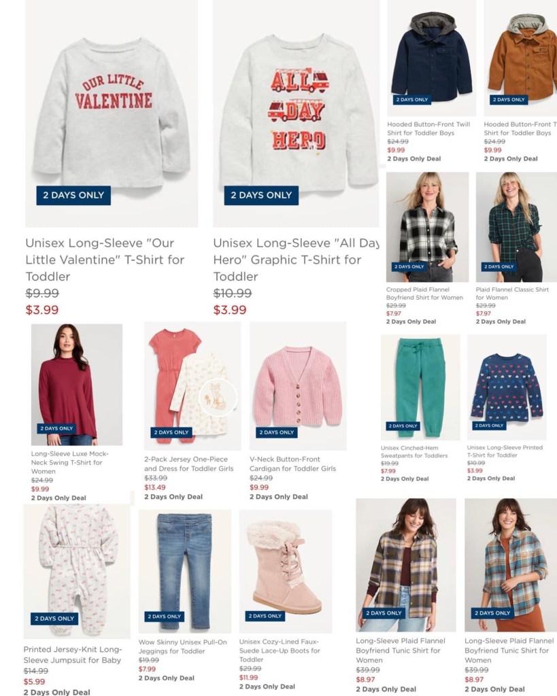Select the Wow Skinny Pull-On Jeggings photo
Viewport: 557px width, 696px height.
tap(185, 571)
